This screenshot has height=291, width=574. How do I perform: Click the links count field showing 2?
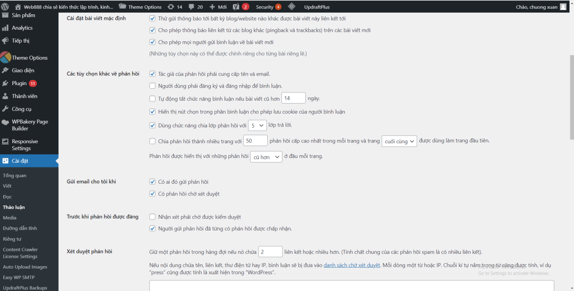pos(270,252)
